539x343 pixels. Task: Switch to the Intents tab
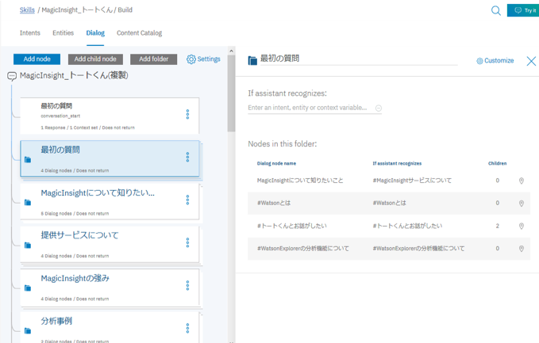pos(30,33)
